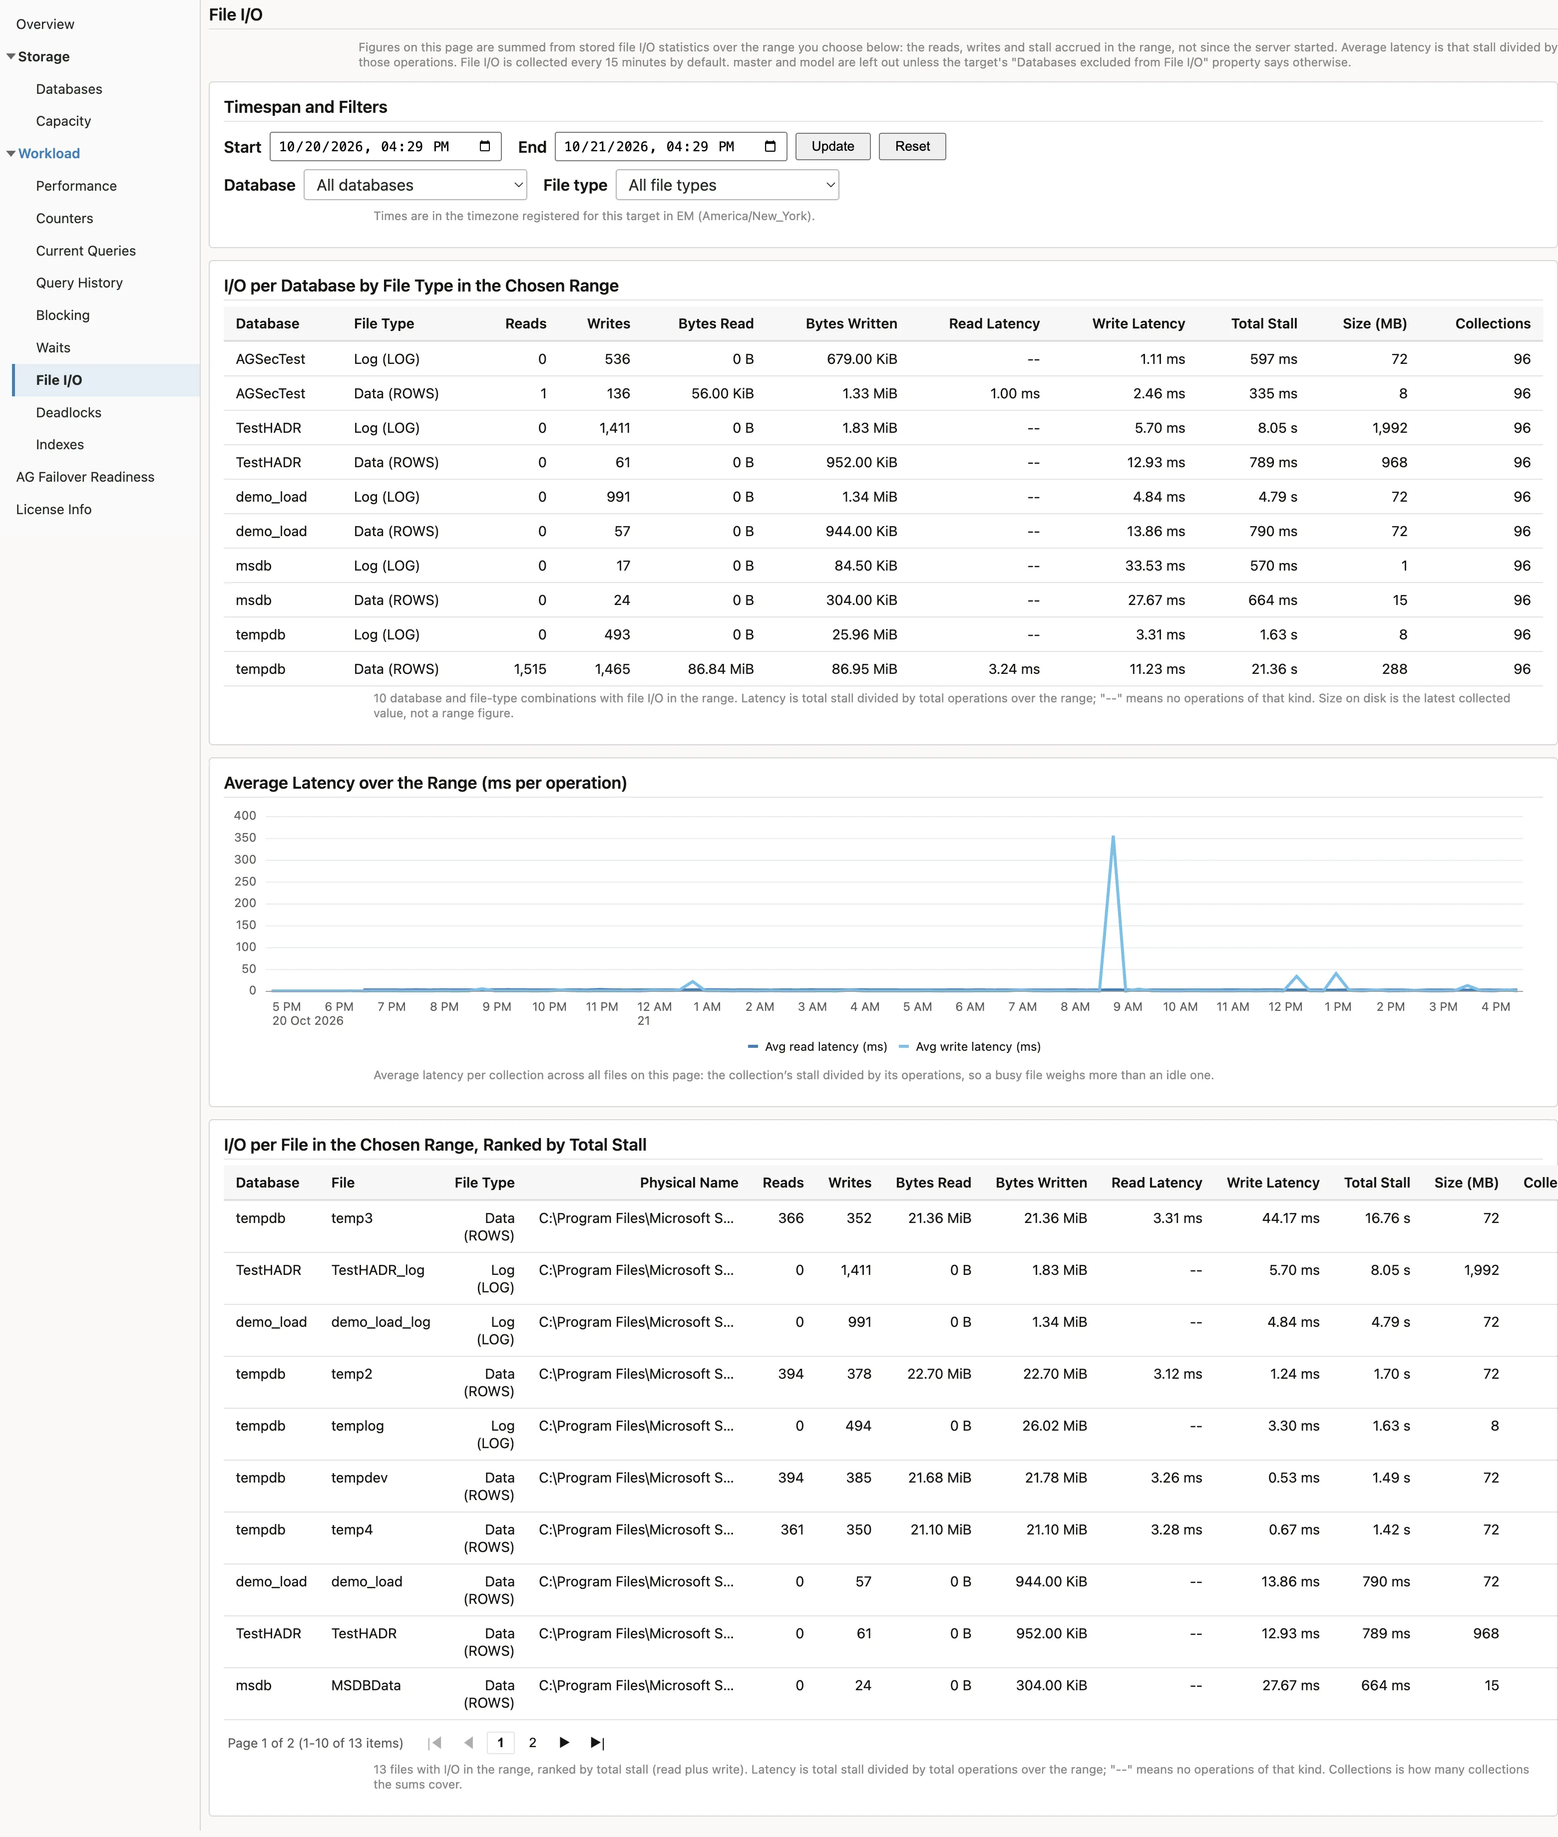The width and height of the screenshot is (1558, 1837).
Task: Click the latency spike near 9 AM
Action: 1113,837
